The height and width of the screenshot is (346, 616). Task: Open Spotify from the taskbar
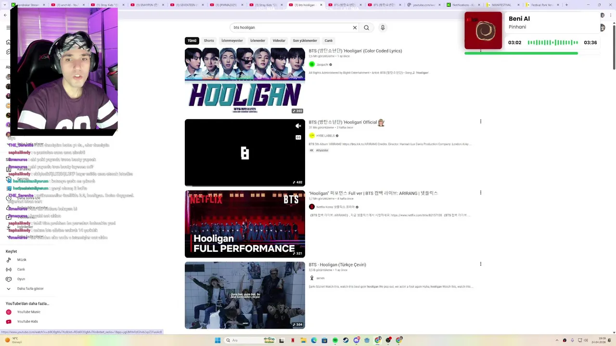point(335,340)
